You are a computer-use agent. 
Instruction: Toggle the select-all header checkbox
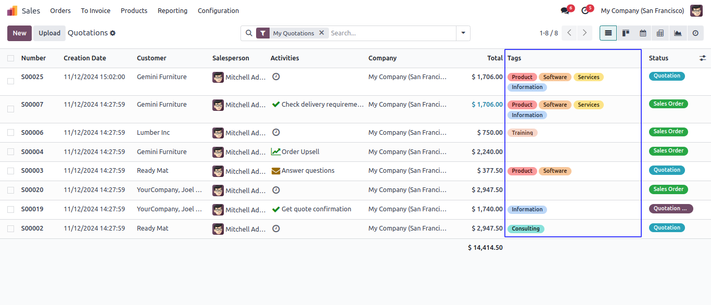click(x=10, y=58)
